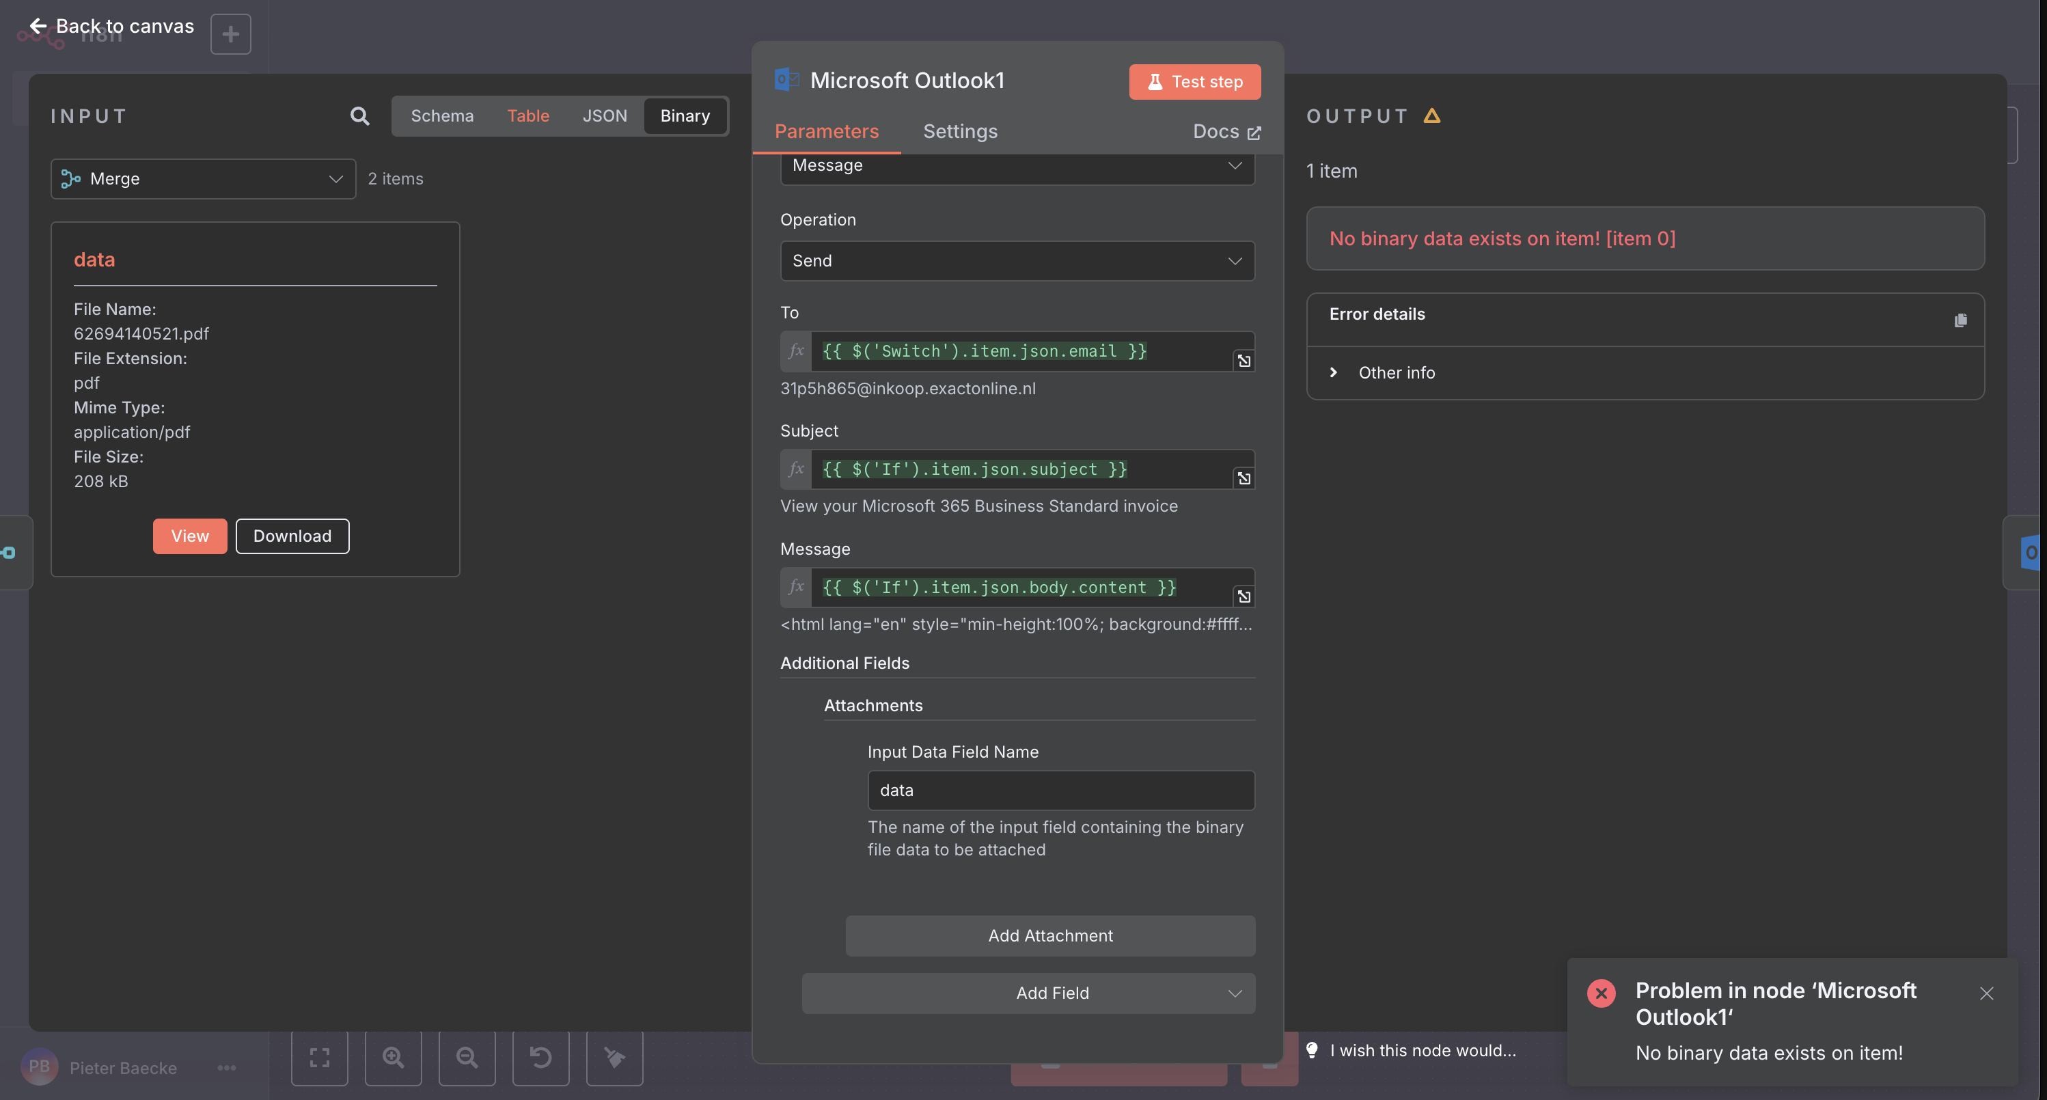Click the Microsoft Outlook1 node title
2047x1100 pixels.
pyautogui.click(x=907, y=80)
